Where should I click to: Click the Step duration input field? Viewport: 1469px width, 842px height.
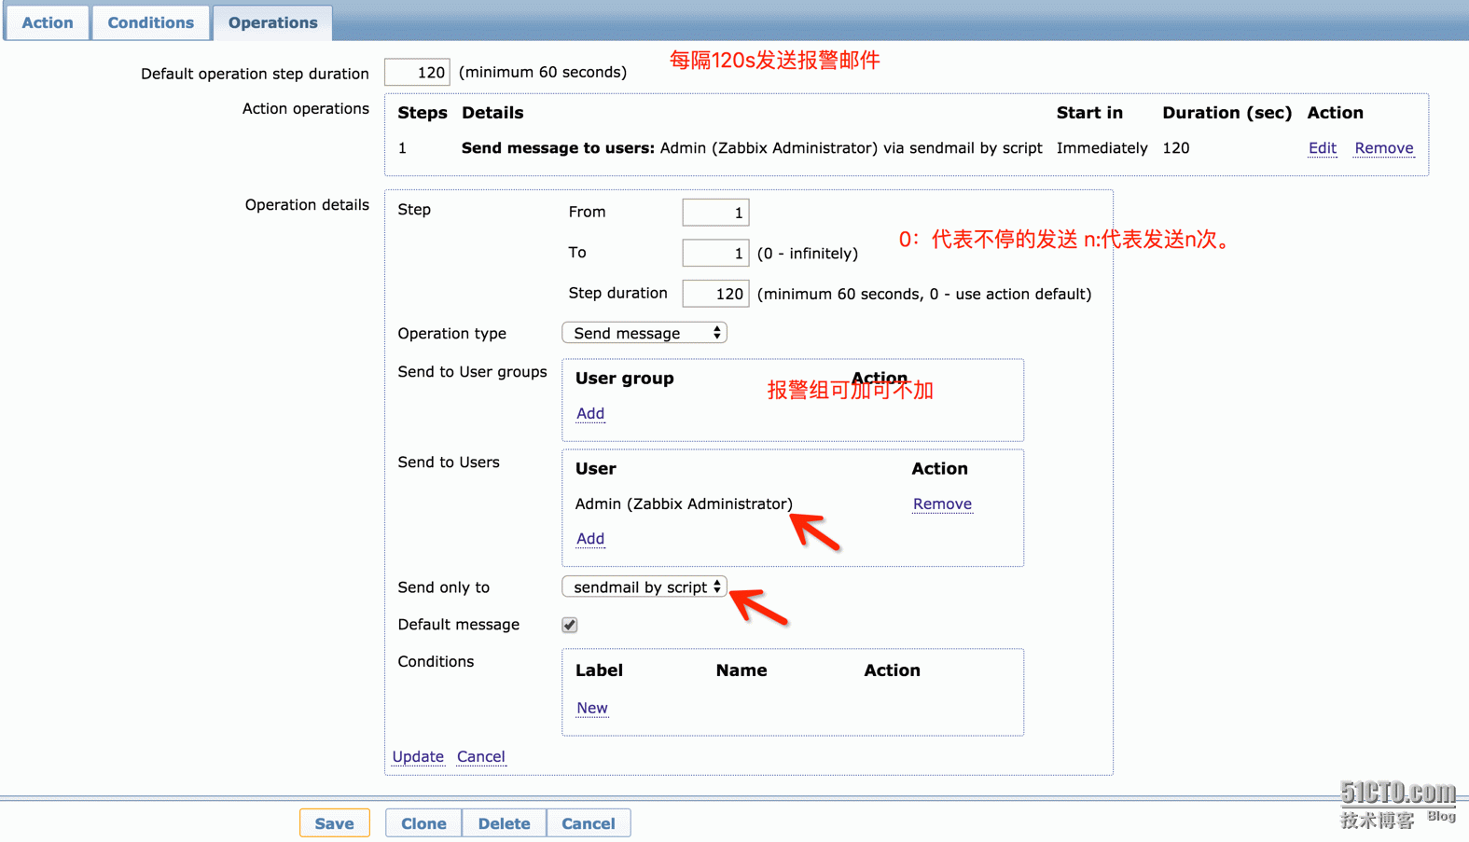click(715, 294)
